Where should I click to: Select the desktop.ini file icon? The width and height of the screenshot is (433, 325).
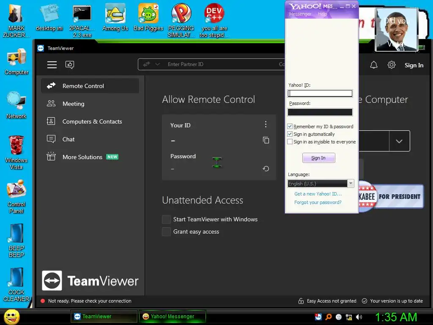(49, 18)
